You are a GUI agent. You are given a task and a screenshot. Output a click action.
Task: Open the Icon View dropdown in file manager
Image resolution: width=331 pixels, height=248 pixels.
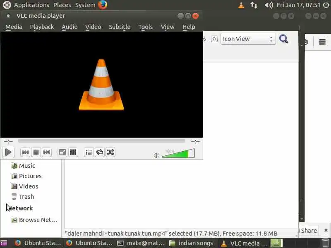coord(248,39)
